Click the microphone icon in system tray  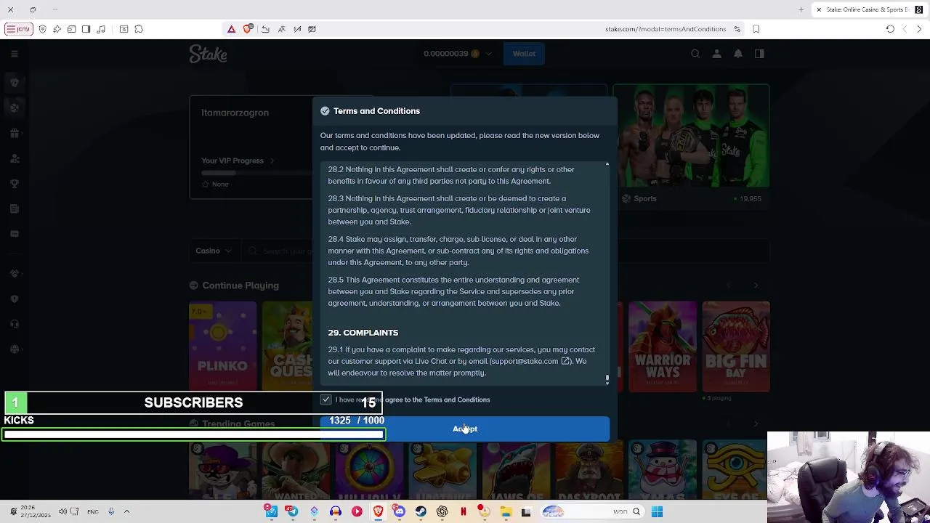point(111,511)
